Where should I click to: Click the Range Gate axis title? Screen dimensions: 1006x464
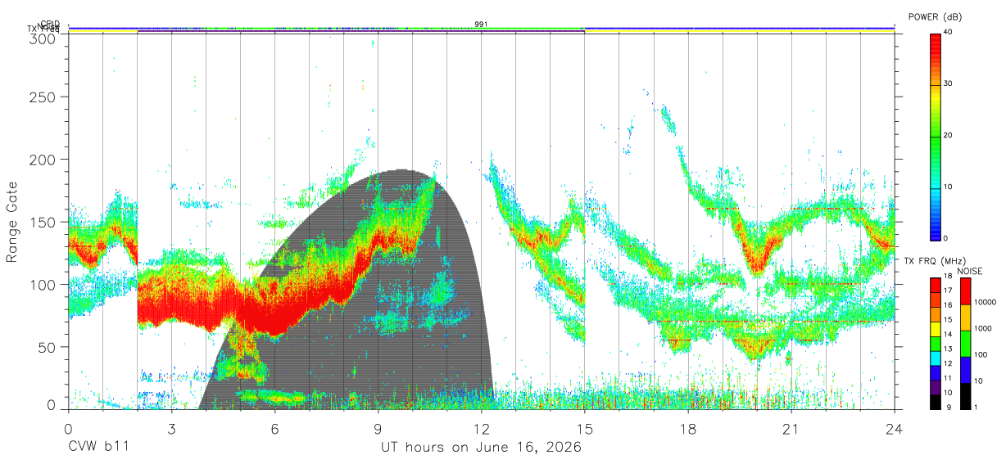12,222
